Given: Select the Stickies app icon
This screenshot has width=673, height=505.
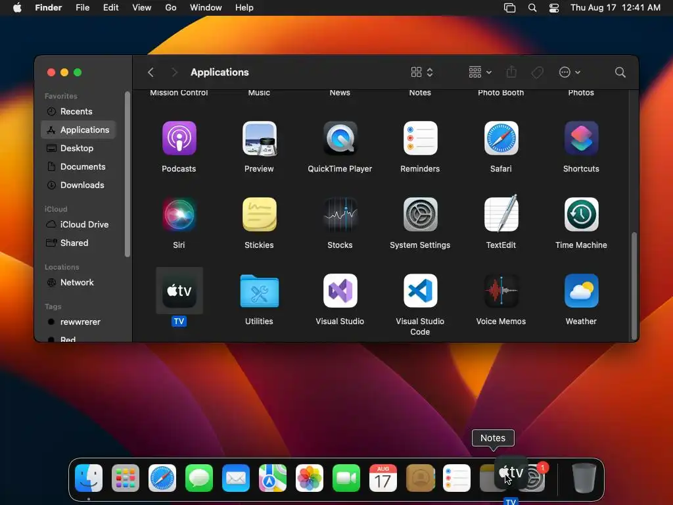Looking at the screenshot, I should click(259, 214).
